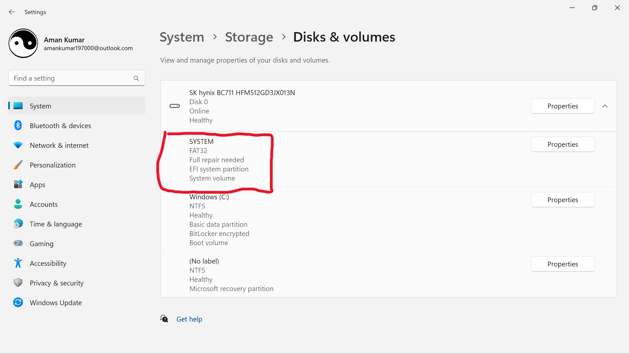Focus the Find a setting search box
629x354 pixels.
[x=77, y=78]
